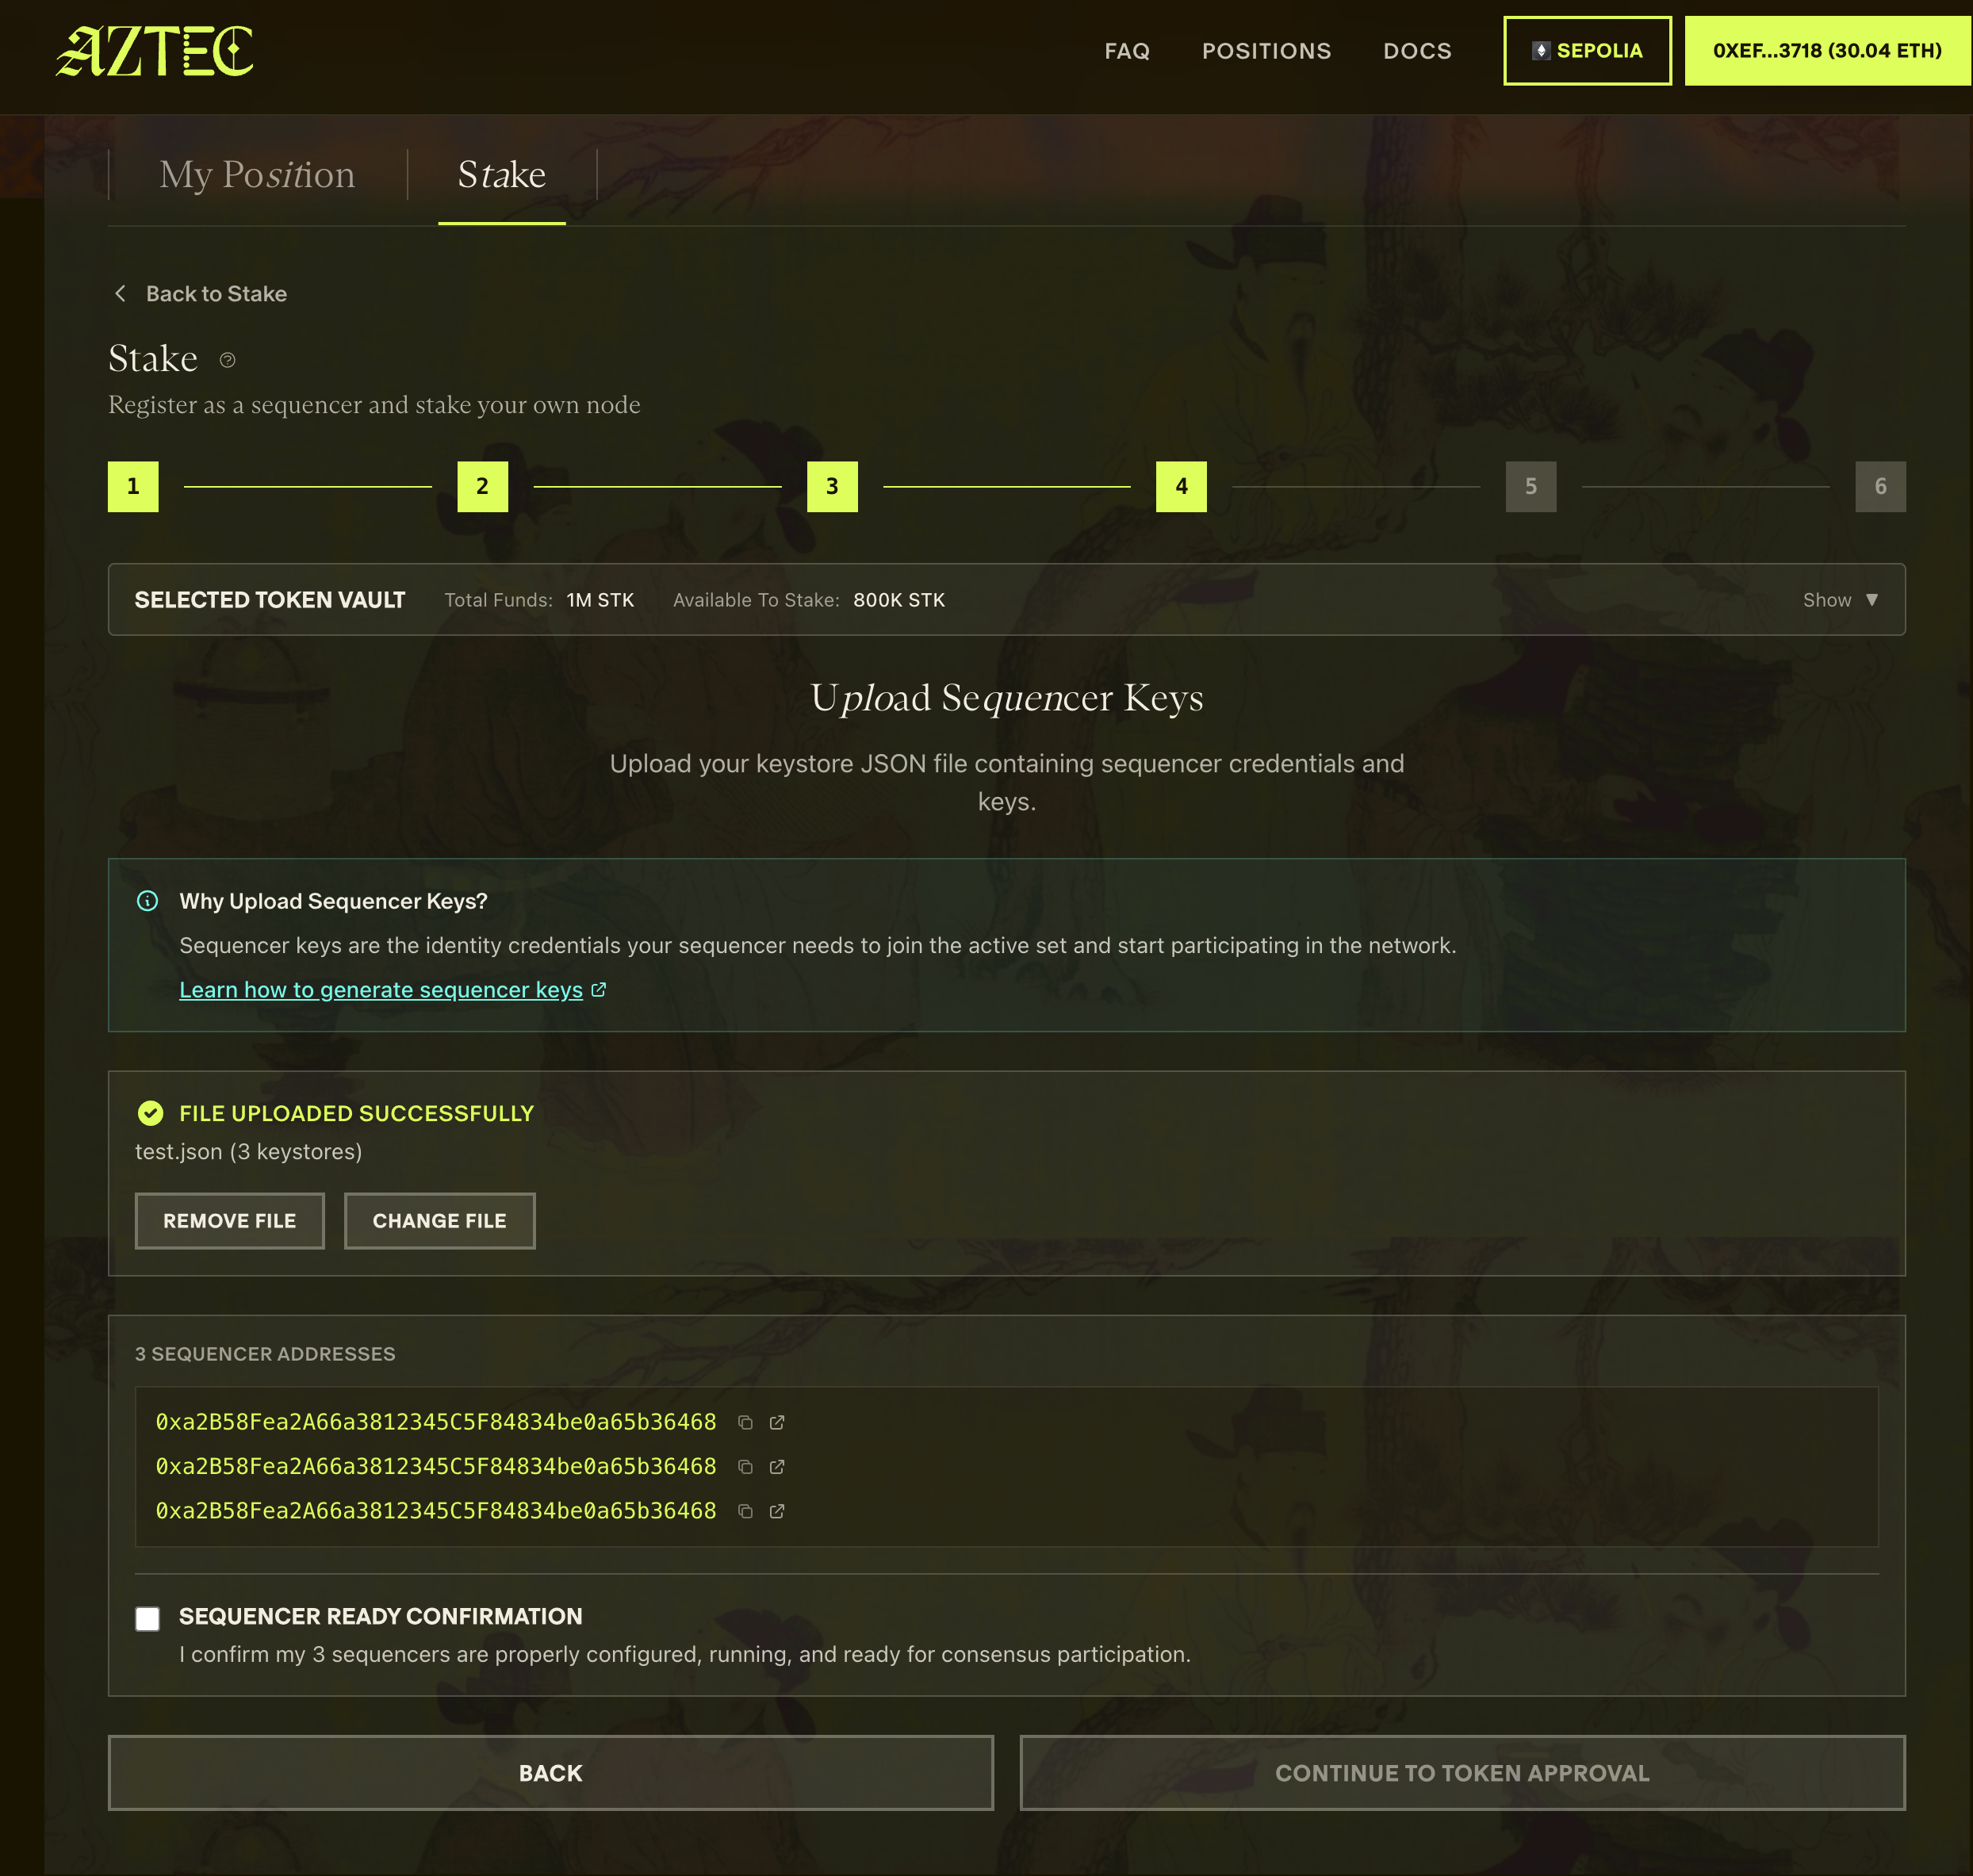This screenshot has width=1973, height=1876.
Task: Open the FAQ page
Action: click(1127, 51)
